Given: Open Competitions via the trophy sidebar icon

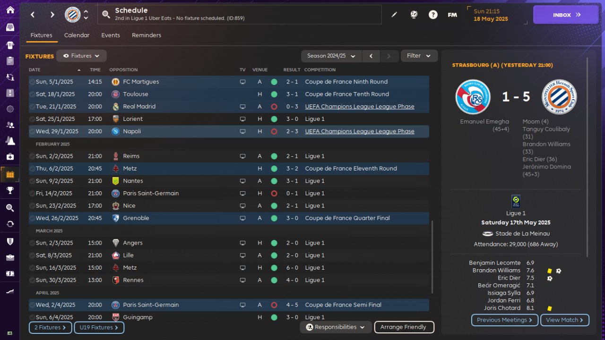Looking at the screenshot, I should [10, 191].
